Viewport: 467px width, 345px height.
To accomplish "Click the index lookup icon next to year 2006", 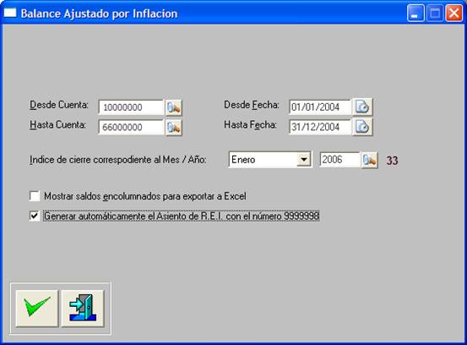I will tap(370, 160).
